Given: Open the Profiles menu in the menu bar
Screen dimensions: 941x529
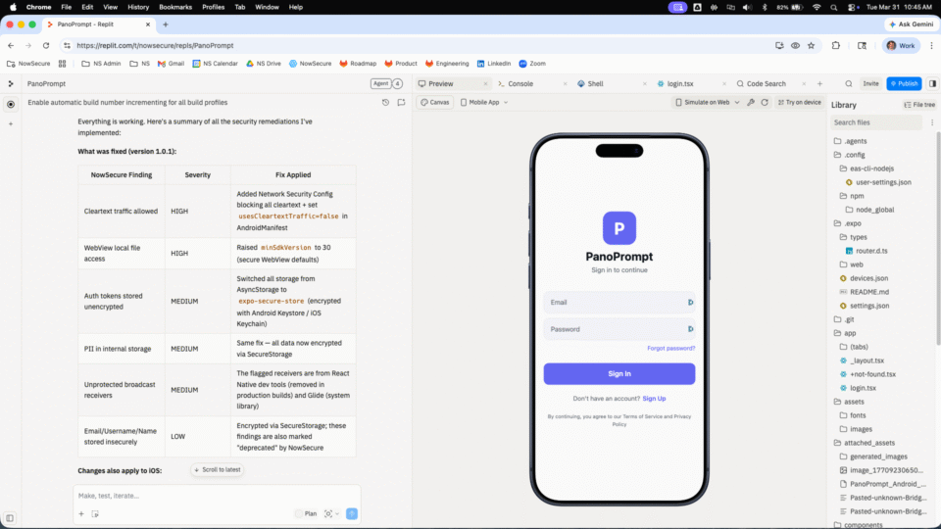Looking at the screenshot, I should click(213, 7).
